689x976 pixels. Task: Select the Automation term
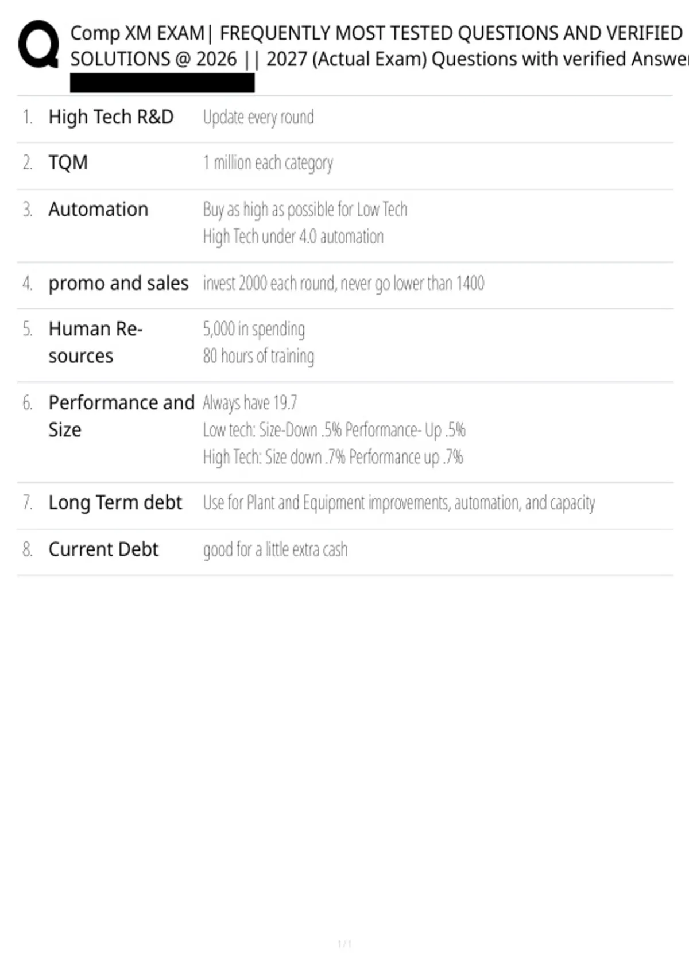point(98,209)
